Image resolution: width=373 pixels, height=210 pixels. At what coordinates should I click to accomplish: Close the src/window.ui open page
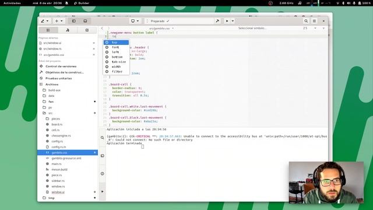pyautogui.click(x=94, y=43)
